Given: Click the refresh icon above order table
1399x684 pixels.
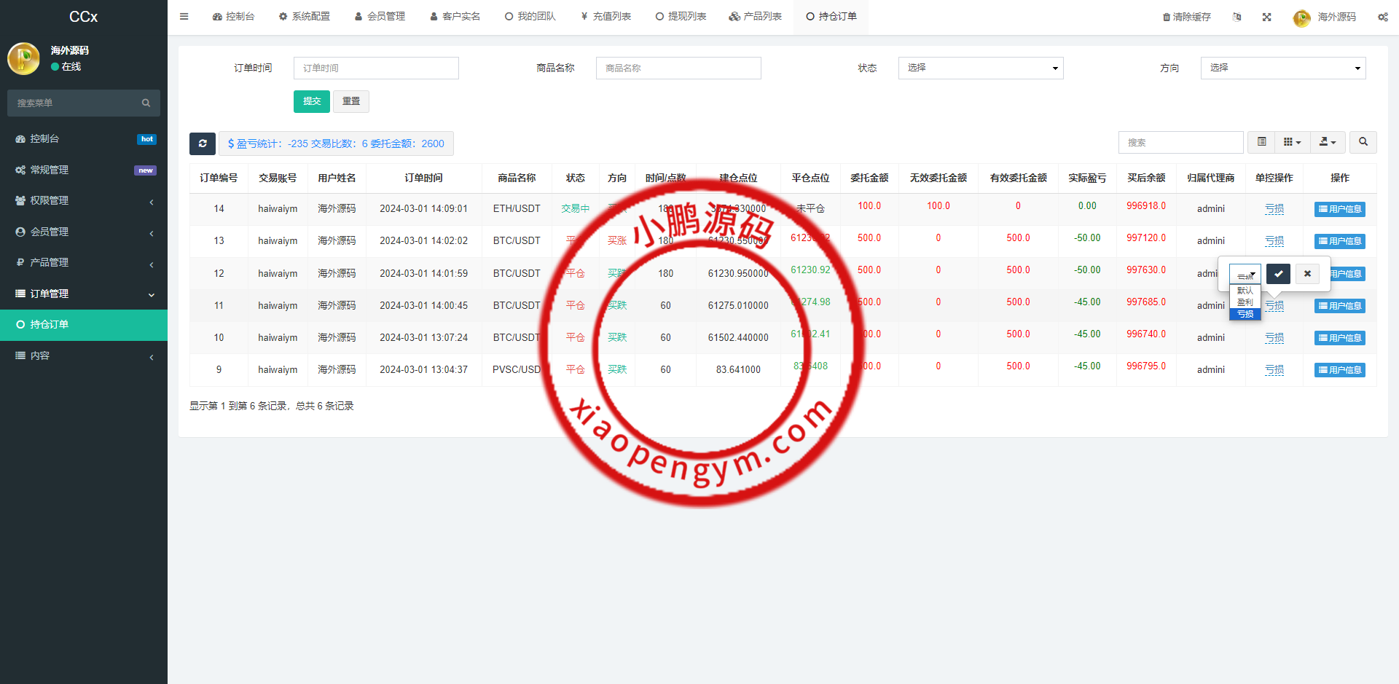Looking at the screenshot, I should [203, 144].
